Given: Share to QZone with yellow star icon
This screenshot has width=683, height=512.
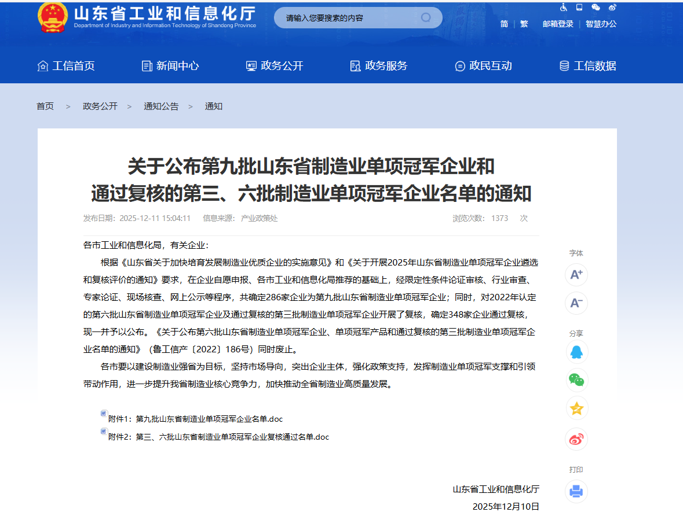Looking at the screenshot, I should [576, 408].
